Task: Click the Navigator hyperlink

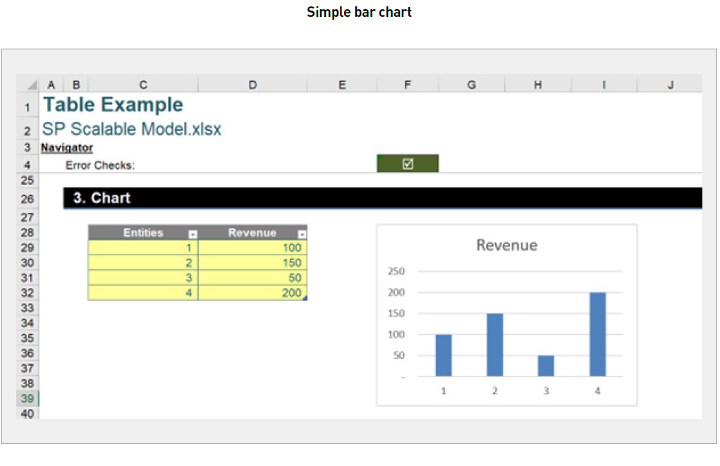Action: [x=66, y=147]
